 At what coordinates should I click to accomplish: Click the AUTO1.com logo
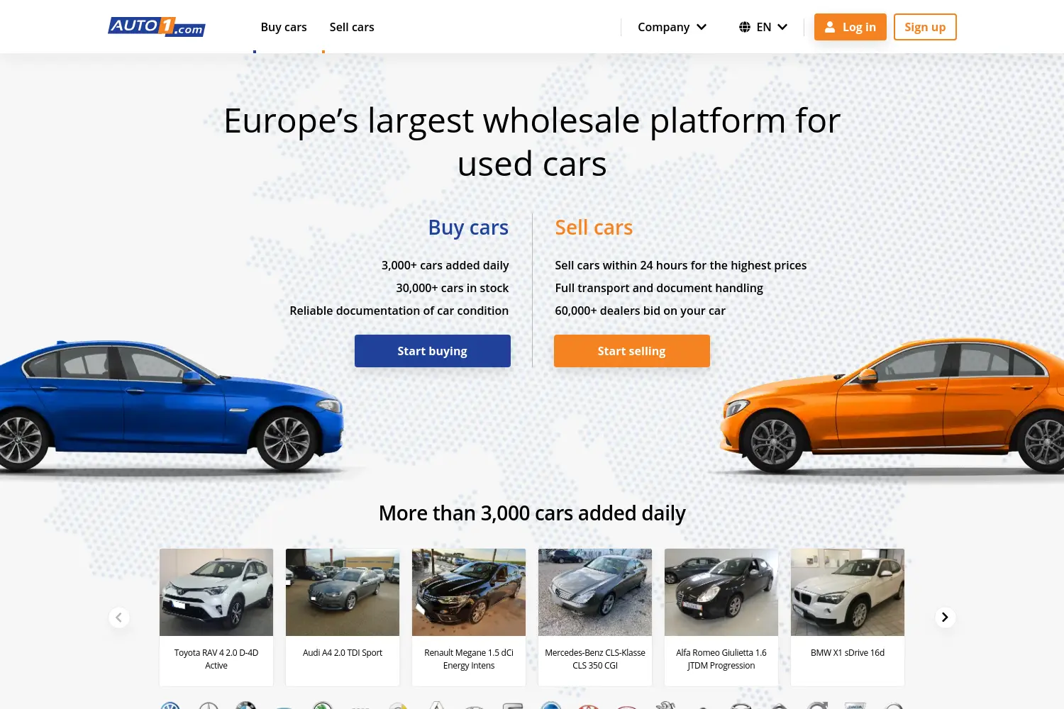tap(157, 27)
